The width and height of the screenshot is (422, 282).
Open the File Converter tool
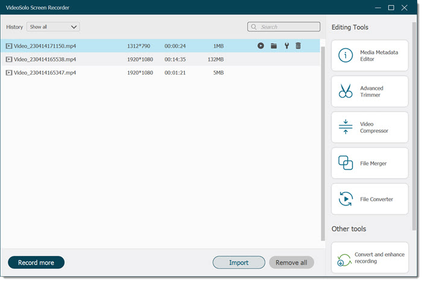coord(370,199)
